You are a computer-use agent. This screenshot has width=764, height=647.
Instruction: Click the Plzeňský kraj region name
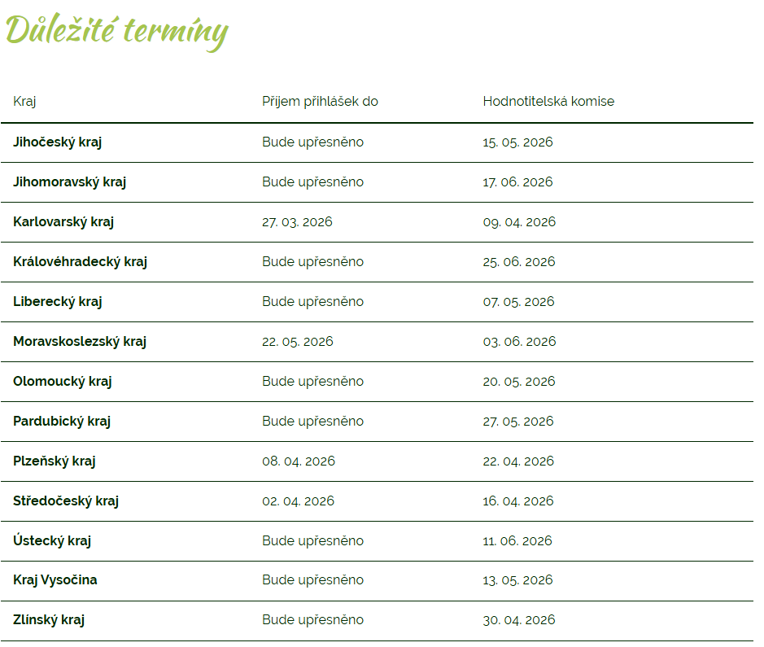[55, 461]
